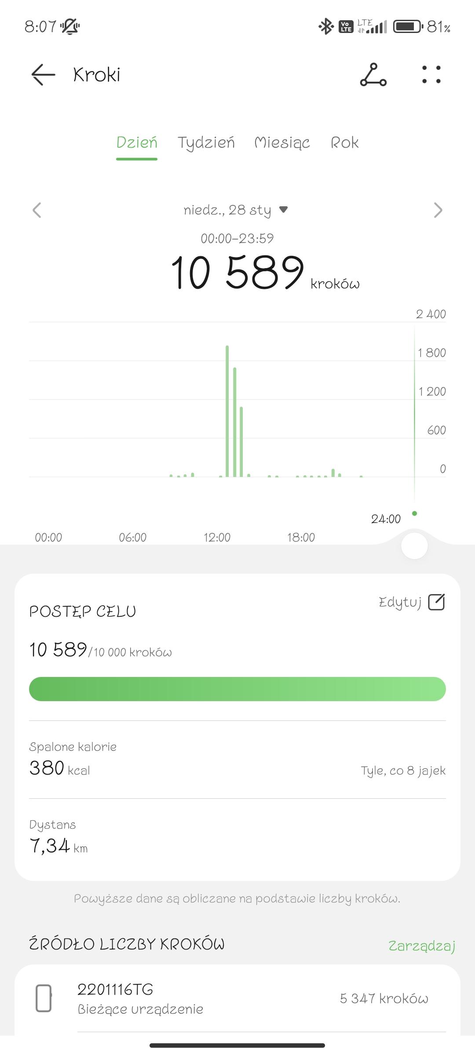Go to previous day with left chevron
This screenshot has height=1055, width=475.
point(37,210)
